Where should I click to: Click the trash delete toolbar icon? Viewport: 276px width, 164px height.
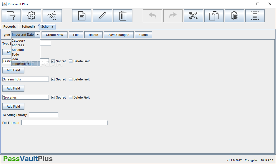click(x=123, y=16)
